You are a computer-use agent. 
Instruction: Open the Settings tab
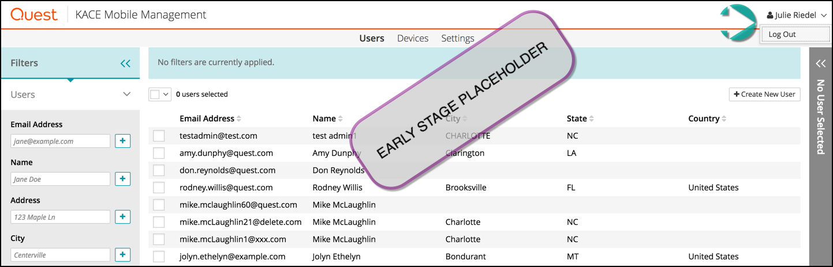pos(457,39)
